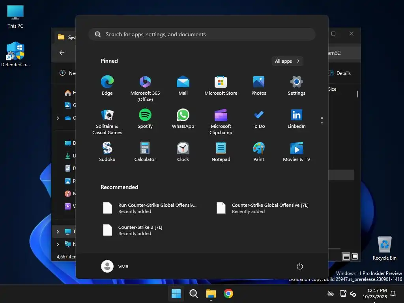Image resolution: width=404 pixels, height=303 pixels.
Task: Launch Sudoku
Action: coord(107,152)
